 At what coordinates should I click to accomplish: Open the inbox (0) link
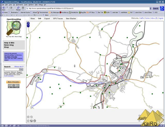[154, 18]
